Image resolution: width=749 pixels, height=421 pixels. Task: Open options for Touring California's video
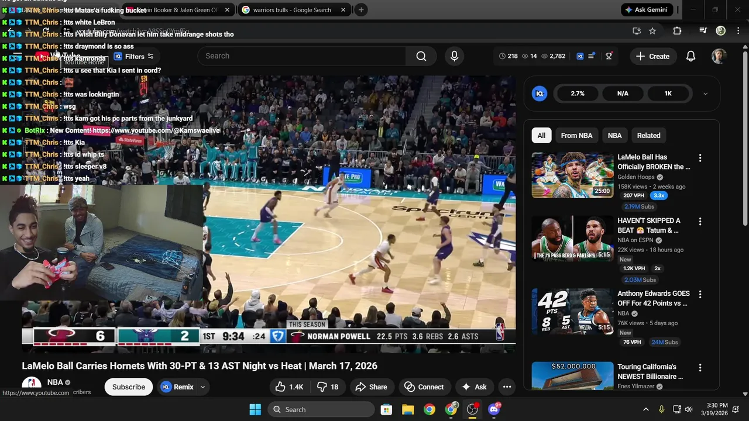(x=700, y=368)
